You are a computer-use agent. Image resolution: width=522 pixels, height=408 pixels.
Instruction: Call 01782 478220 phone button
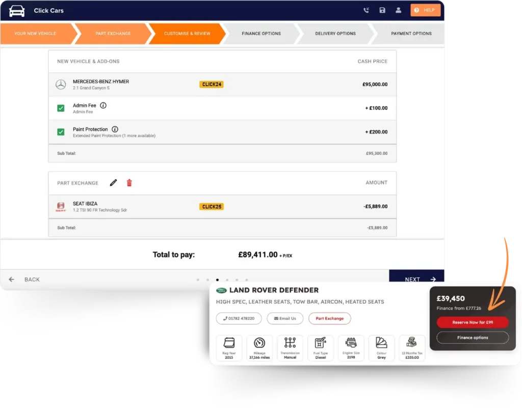(x=239, y=318)
